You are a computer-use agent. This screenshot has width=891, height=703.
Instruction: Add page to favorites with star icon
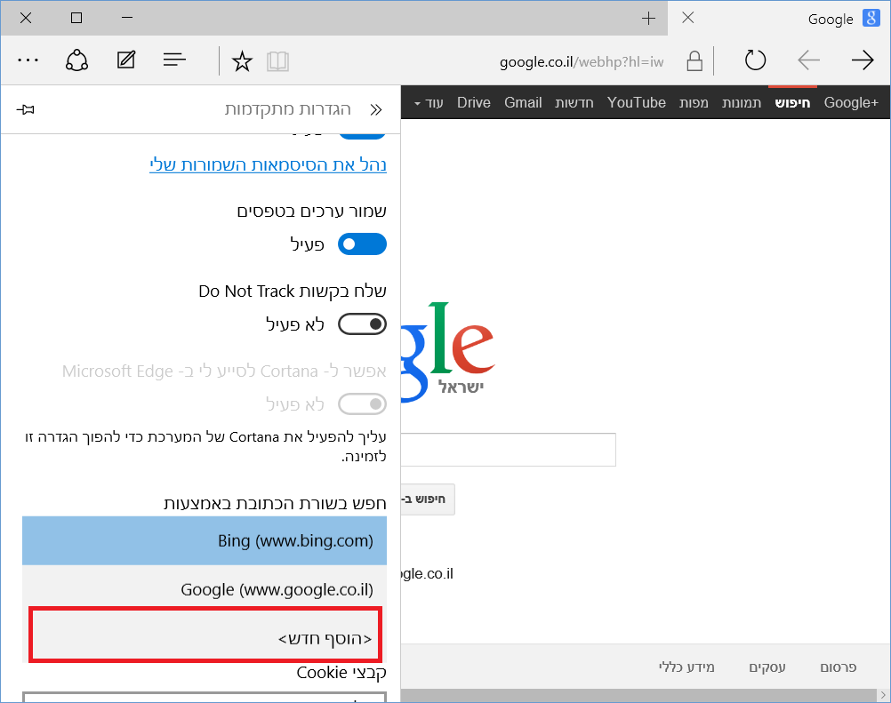tap(242, 61)
